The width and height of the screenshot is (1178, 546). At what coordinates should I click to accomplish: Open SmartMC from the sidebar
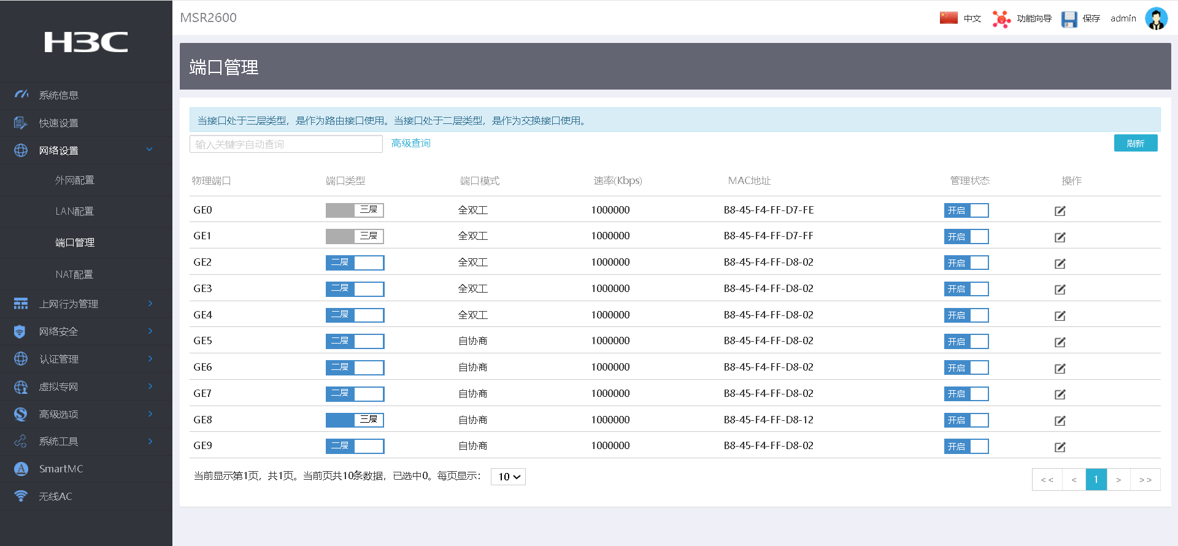61,469
